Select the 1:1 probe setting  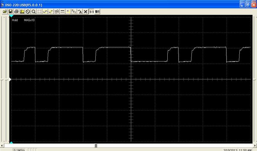click(92, 12)
